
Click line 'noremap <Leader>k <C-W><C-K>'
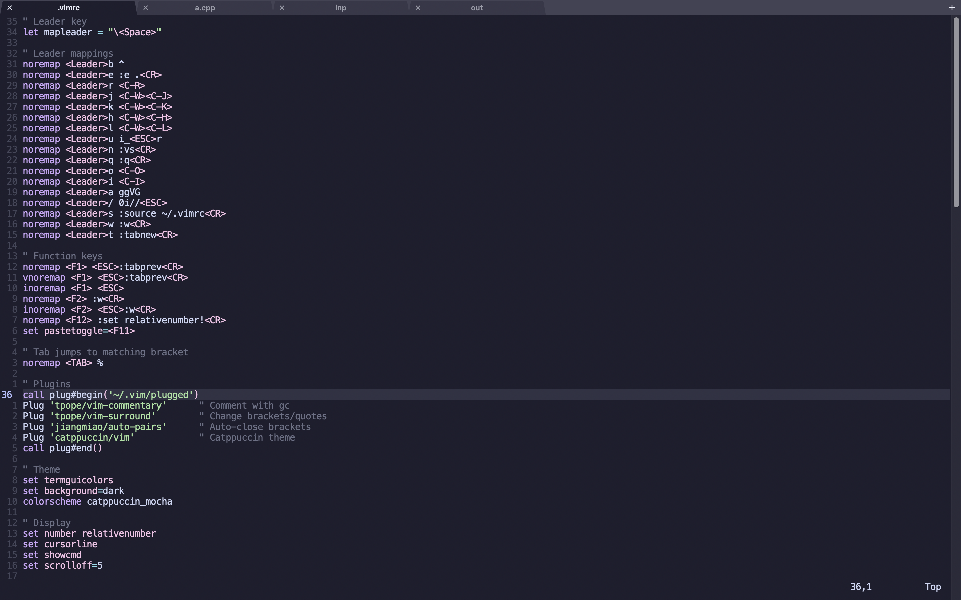click(x=97, y=107)
